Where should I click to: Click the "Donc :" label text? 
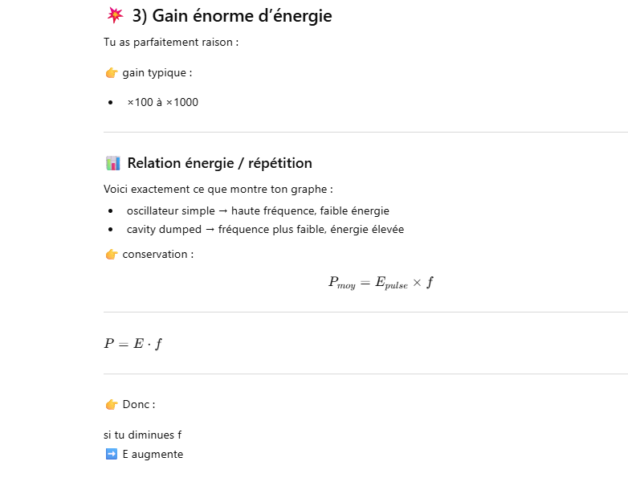point(139,404)
